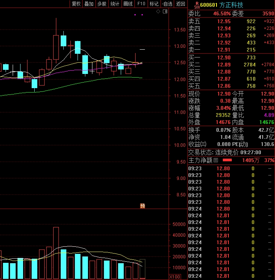Click the R 500 margin badge
Screen dimensions: 275x280
[197, 5]
